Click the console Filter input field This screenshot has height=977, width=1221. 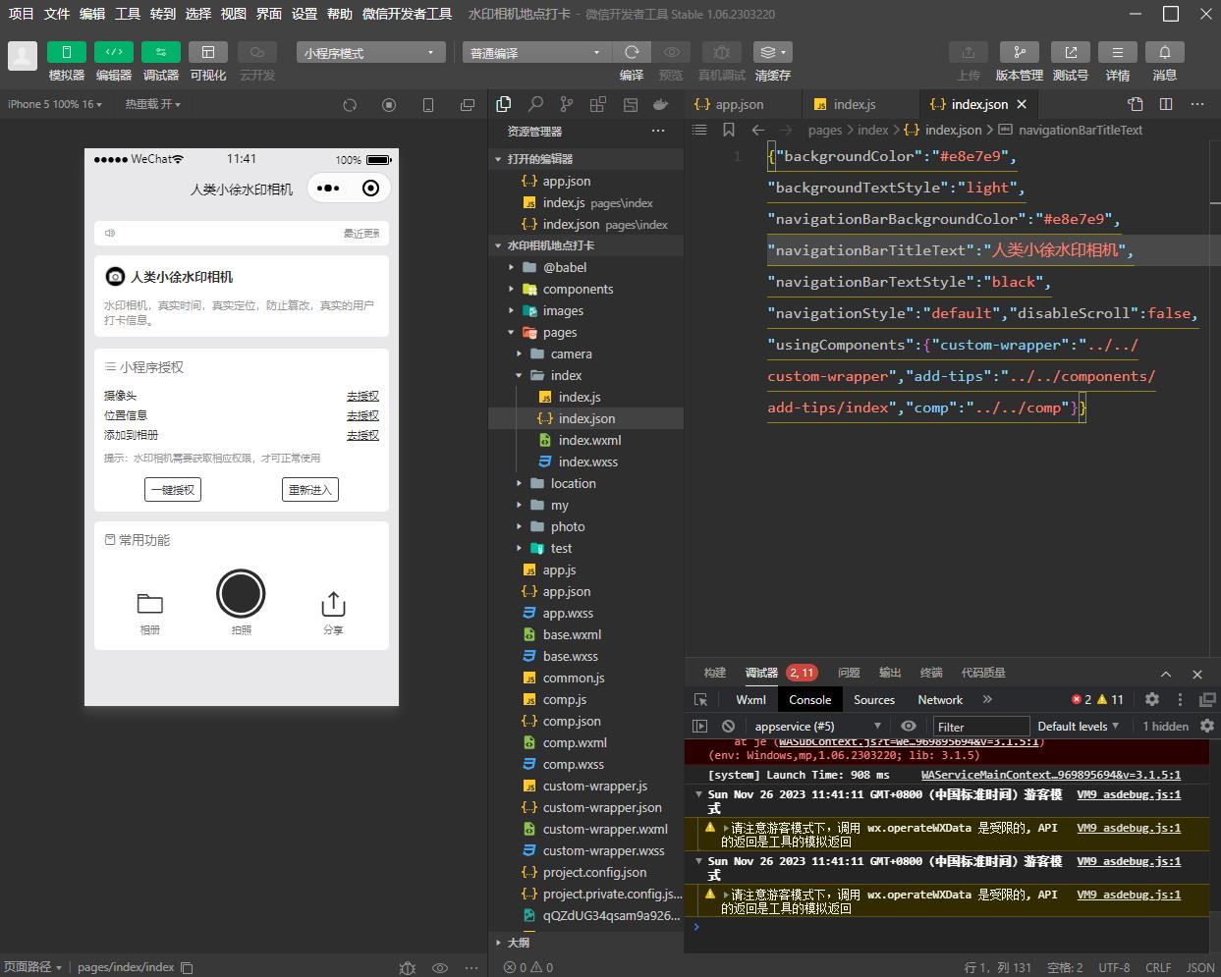coord(979,727)
